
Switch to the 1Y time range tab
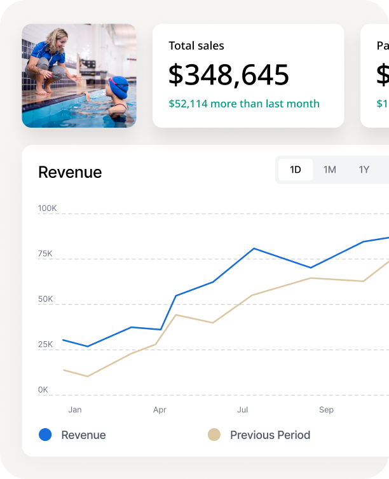[364, 170]
